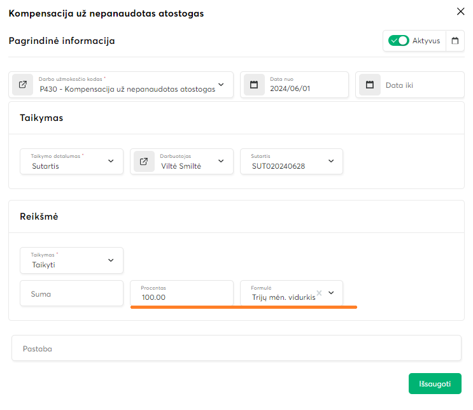This screenshot has width=473, height=410.
Task: Clear the Formulė selection with X icon
Action: (x=320, y=293)
